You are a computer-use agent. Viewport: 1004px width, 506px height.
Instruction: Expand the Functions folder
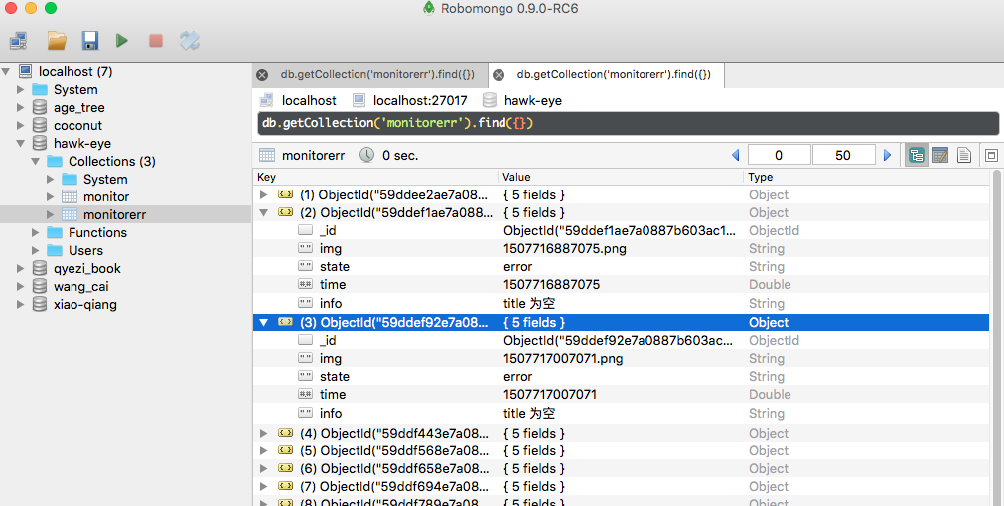tap(36, 233)
